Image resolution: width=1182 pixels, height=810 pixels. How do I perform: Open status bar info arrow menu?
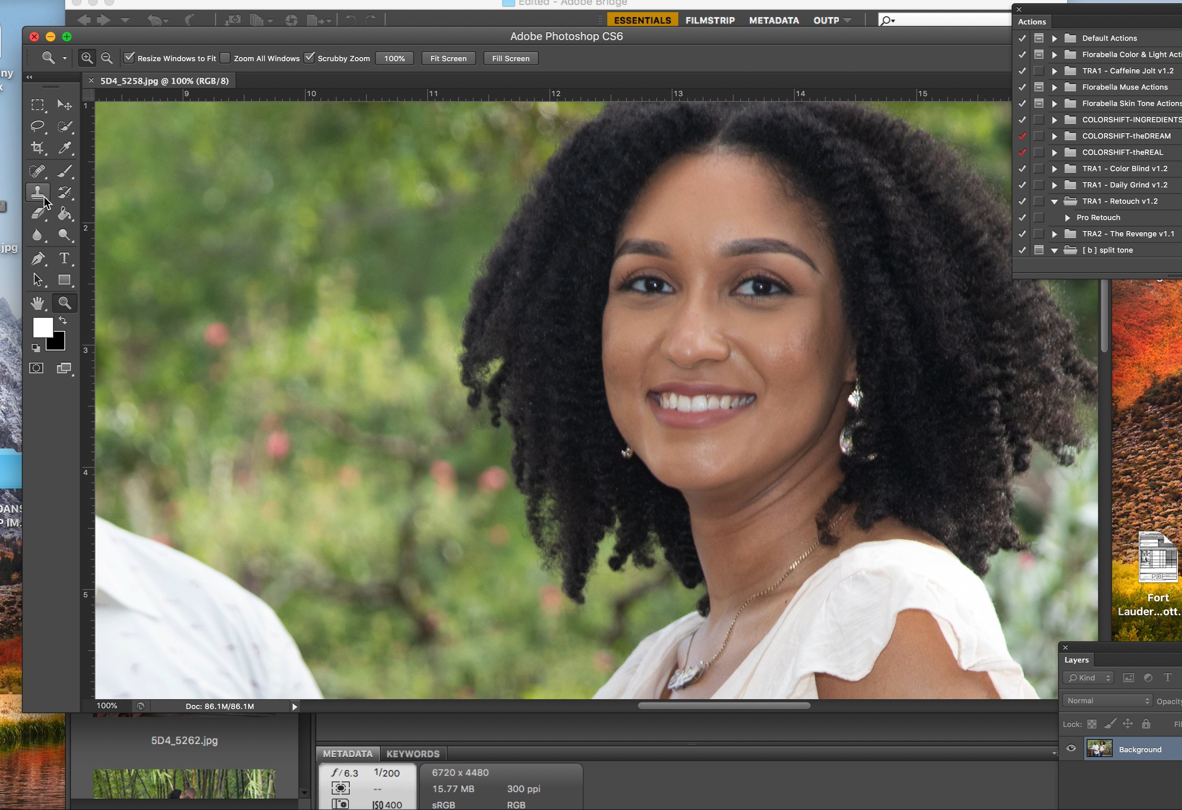click(295, 706)
